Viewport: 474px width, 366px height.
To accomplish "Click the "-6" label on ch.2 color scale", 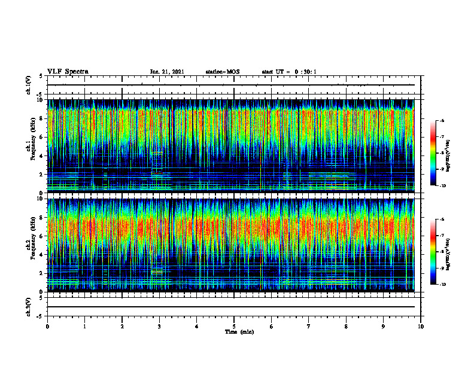I will (x=442, y=219).
